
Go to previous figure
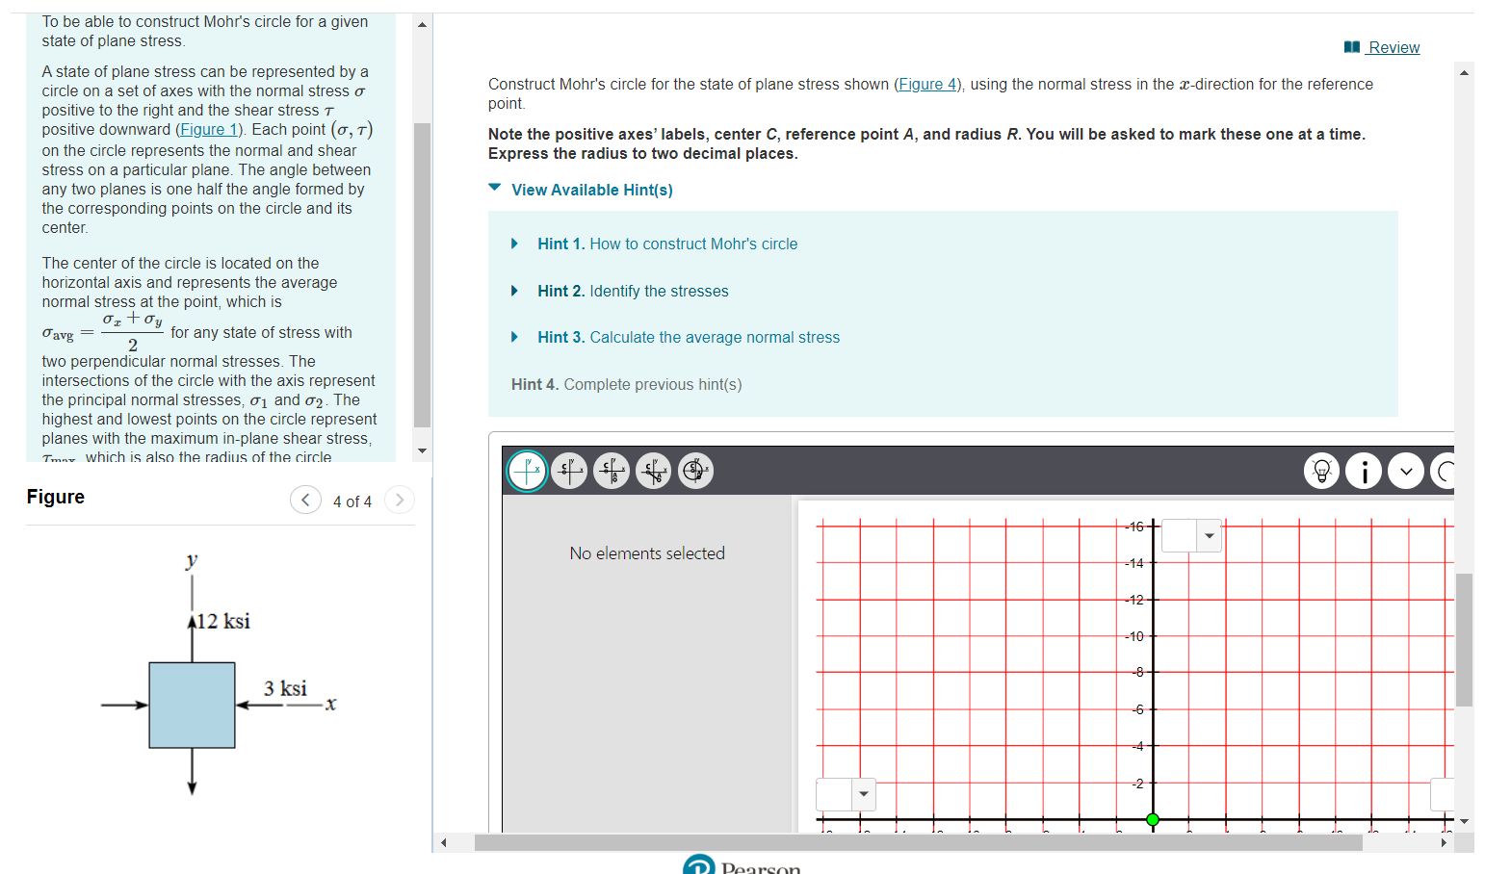pyautogui.click(x=305, y=500)
